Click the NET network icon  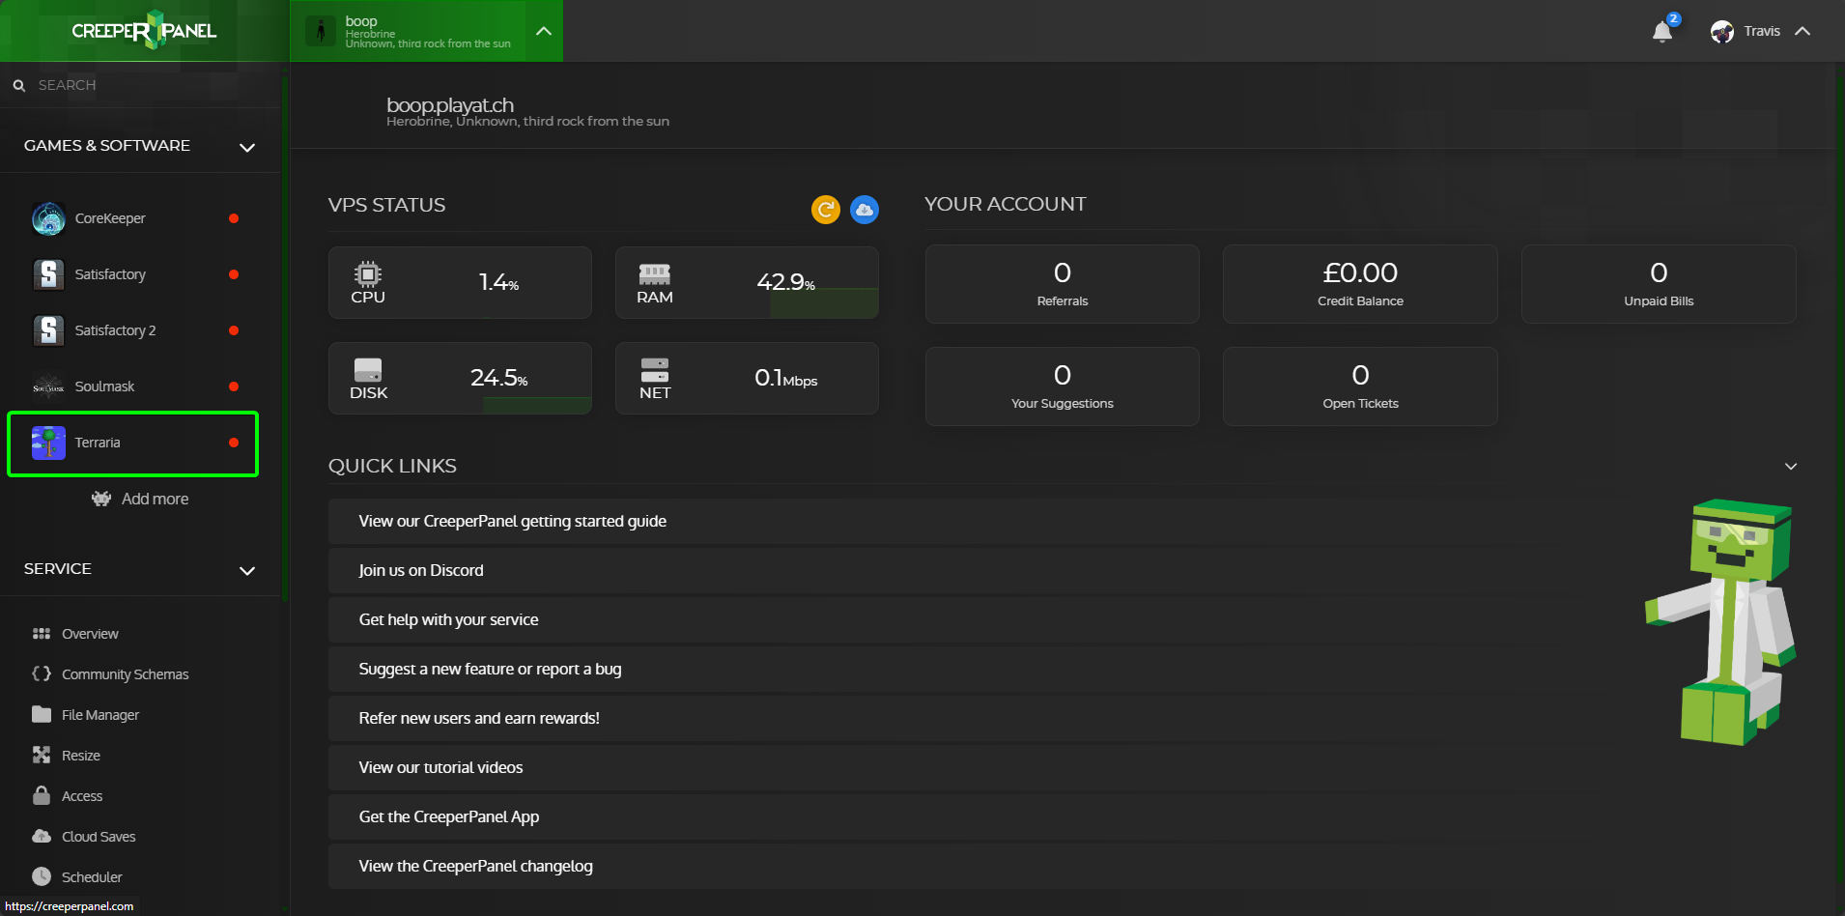[x=655, y=370]
